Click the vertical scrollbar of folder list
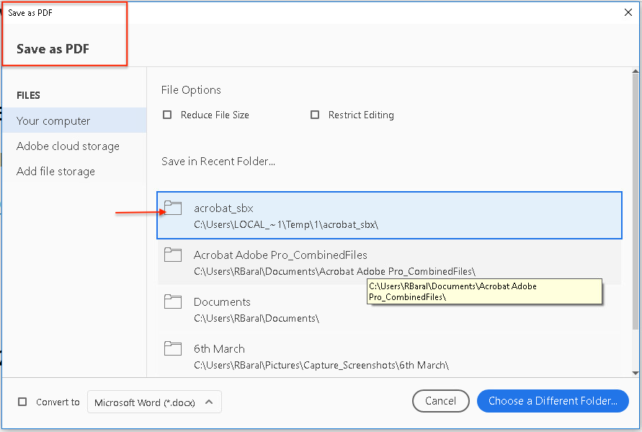This screenshot has height=432, width=642. [635, 202]
